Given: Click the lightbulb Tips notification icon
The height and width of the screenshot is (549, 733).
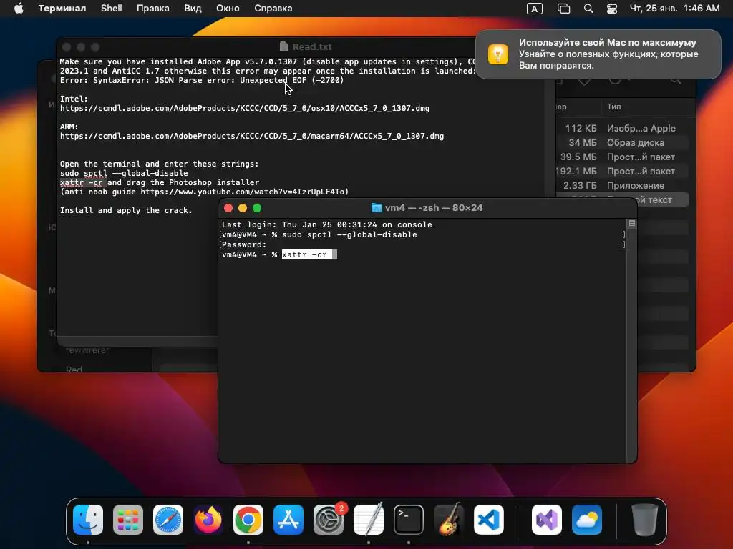Looking at the screenshot, I should tap(498, 54).
